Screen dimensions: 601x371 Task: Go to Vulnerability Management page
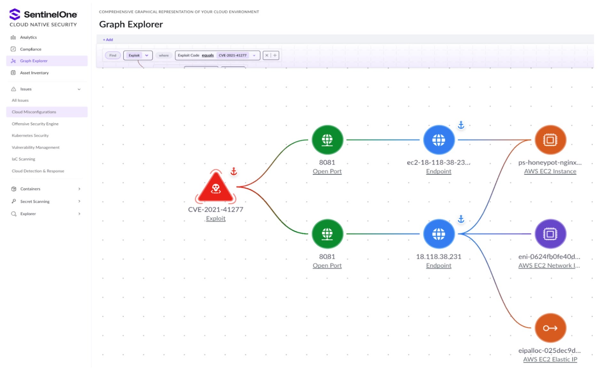[x=35, y=148]
